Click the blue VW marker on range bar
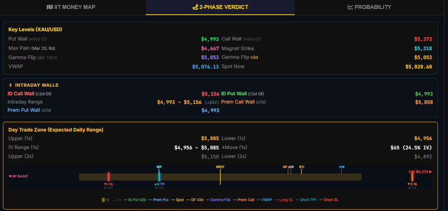The height and width of the screenshot is (211, 448). click(x=341, y=171)
